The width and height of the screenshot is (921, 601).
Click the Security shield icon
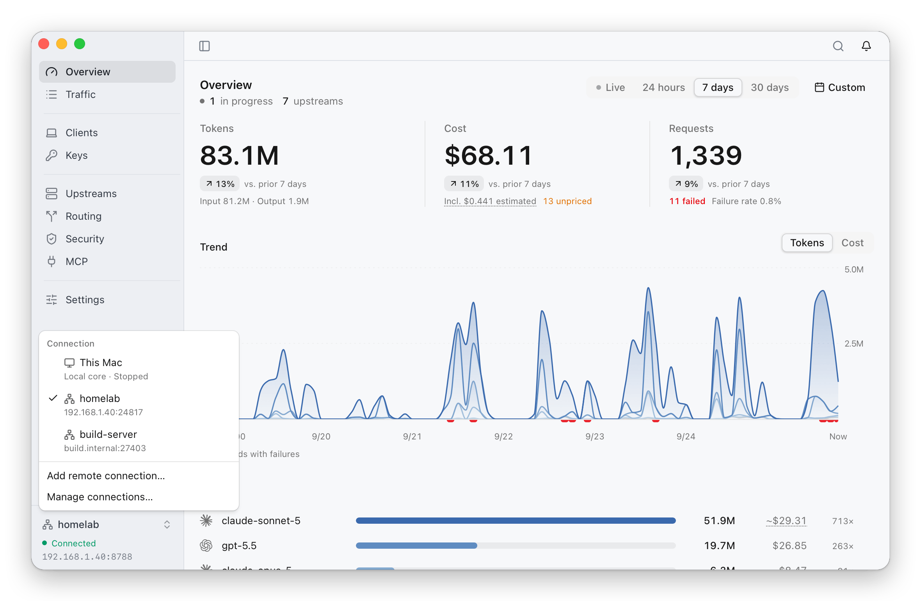point(52,239)
